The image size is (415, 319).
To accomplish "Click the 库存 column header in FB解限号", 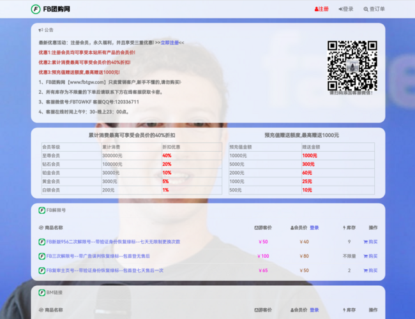I will (x=349, y=228).
